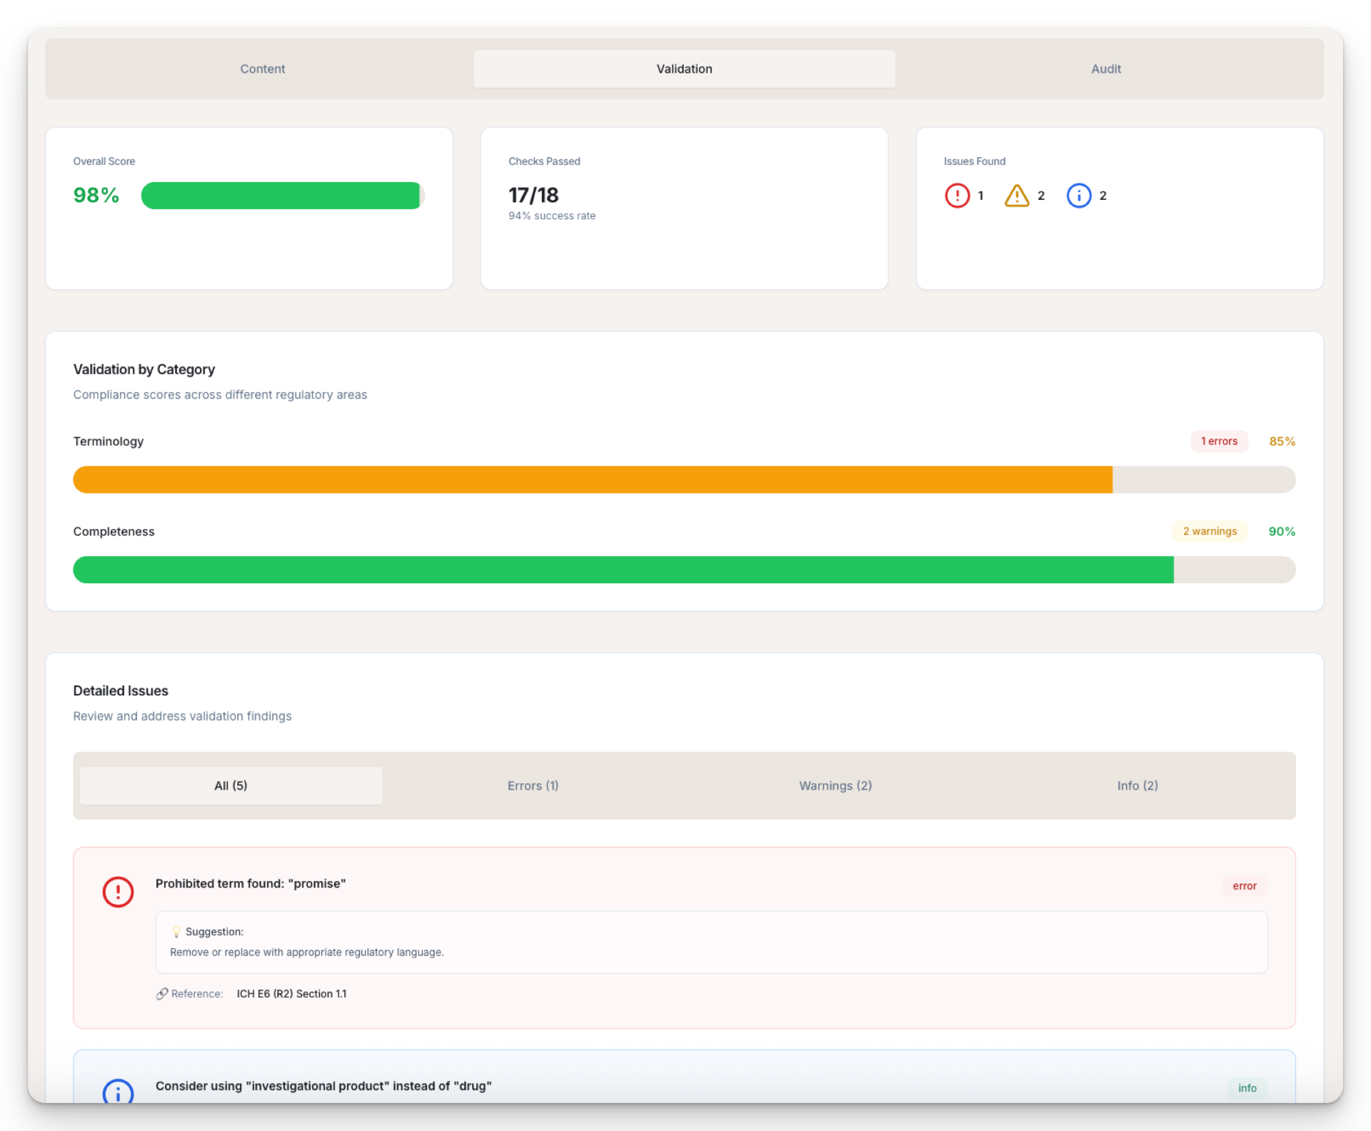Filter issues by Errors (1)
Screen dimensions: 1371x1131
click(x=533, y=785)
